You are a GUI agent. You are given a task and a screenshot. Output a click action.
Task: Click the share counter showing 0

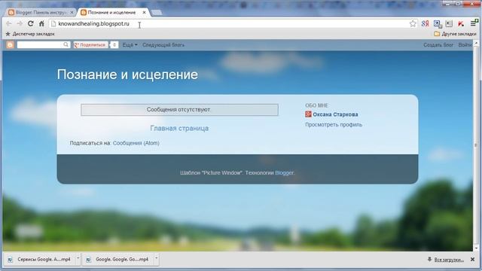pos(114,45)
